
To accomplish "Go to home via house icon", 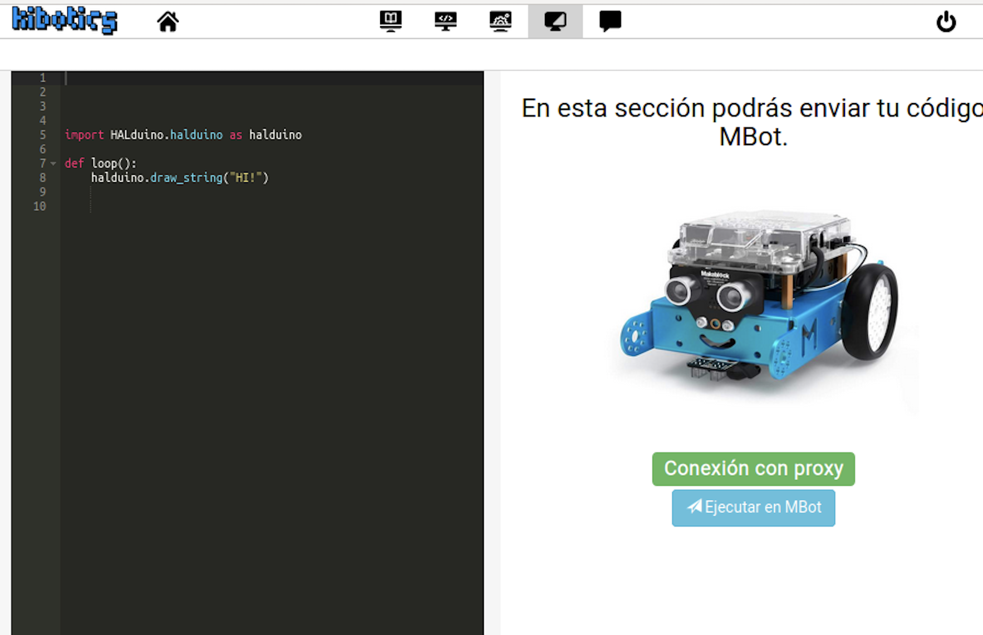I will coord(168,22).
